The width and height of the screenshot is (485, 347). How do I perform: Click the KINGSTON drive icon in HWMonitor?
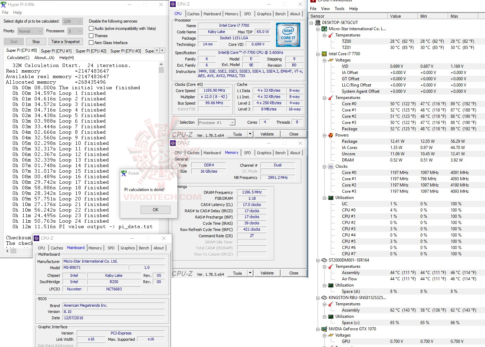(324, 298)
